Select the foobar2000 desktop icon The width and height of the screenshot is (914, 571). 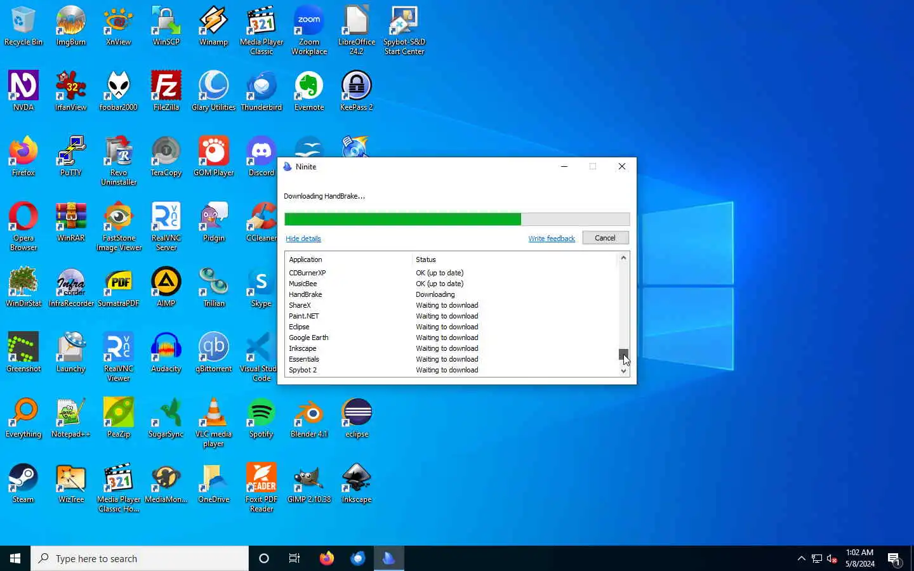(119, 91)
